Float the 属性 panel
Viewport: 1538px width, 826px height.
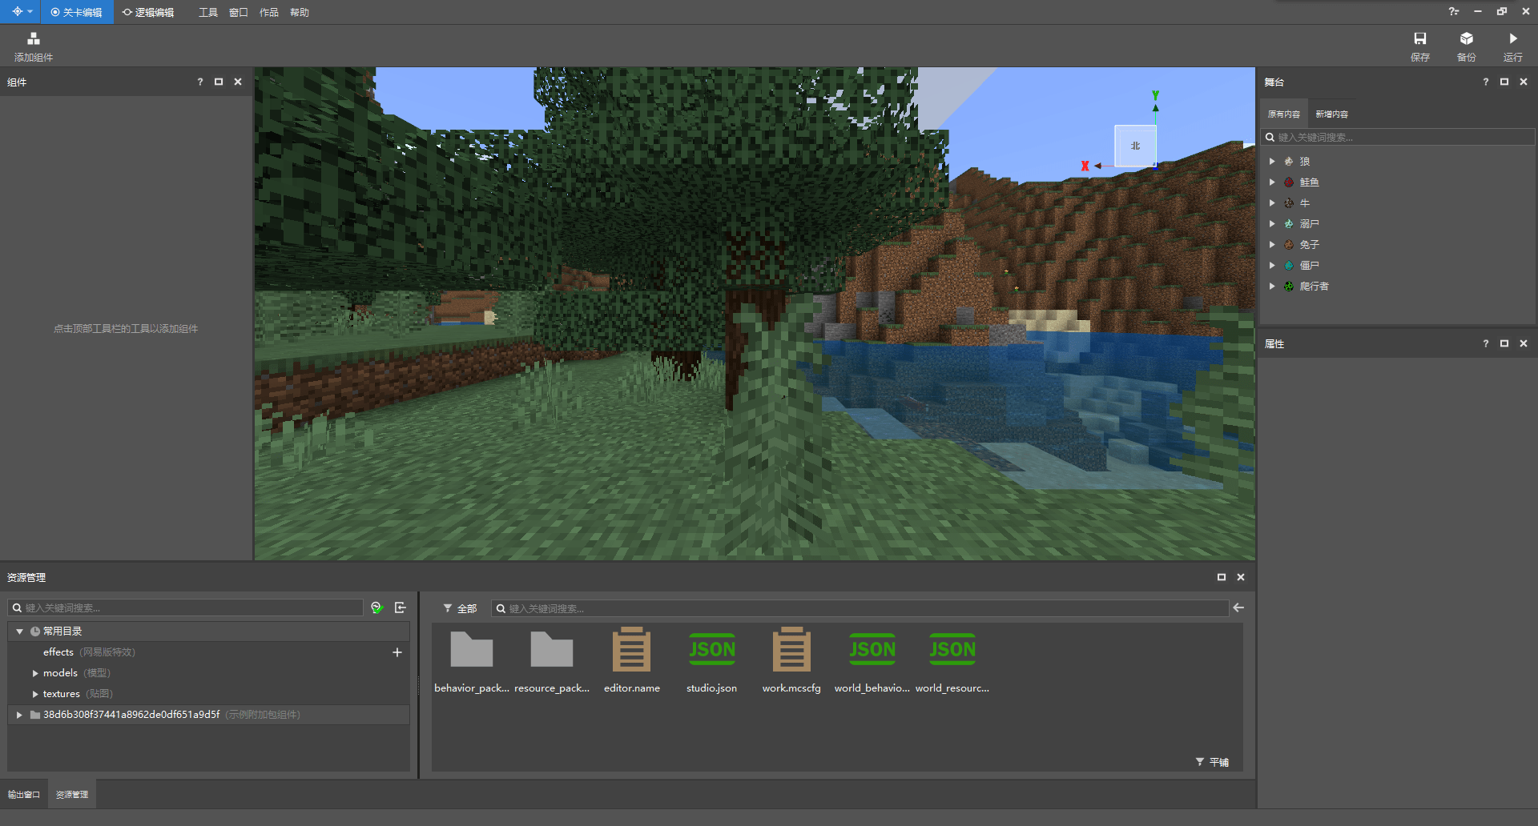click(1504, 343)
